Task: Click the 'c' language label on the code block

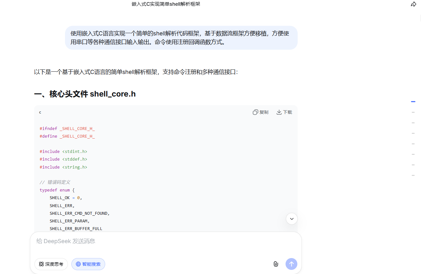Action: pos(40,112)
